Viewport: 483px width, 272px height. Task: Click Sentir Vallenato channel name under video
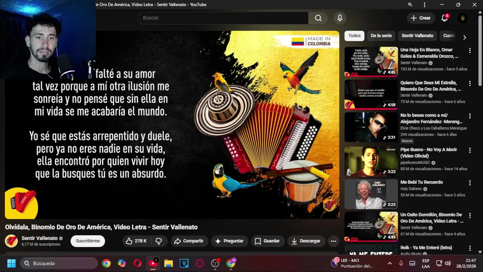tap(40, 238)
